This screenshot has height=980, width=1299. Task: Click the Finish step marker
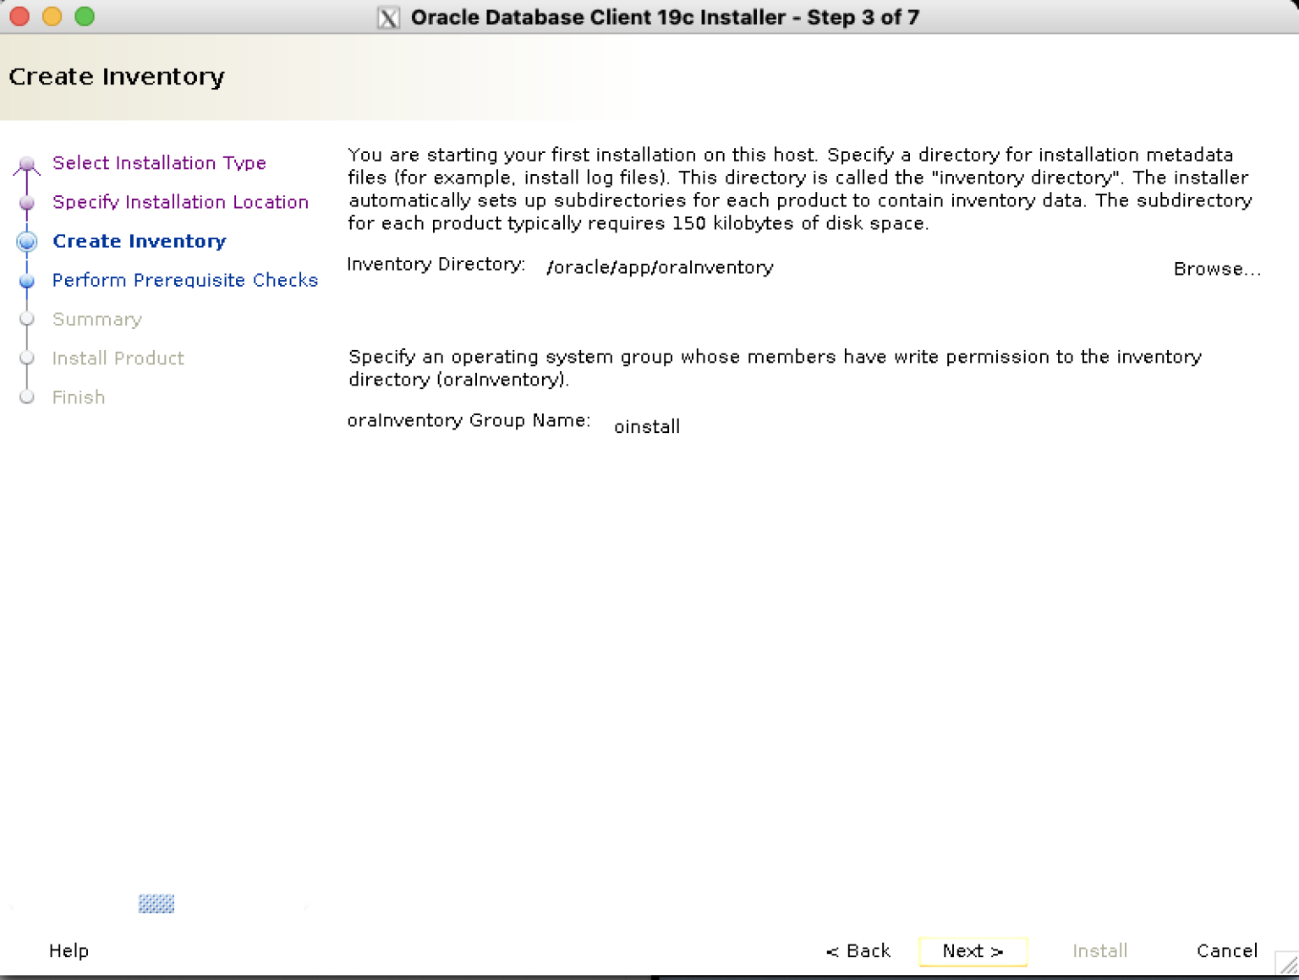27,397
